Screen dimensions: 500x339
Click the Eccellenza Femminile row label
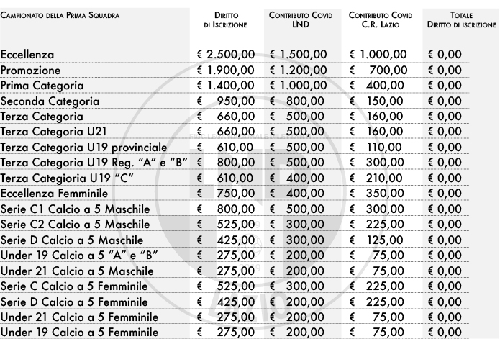(54, 194)
